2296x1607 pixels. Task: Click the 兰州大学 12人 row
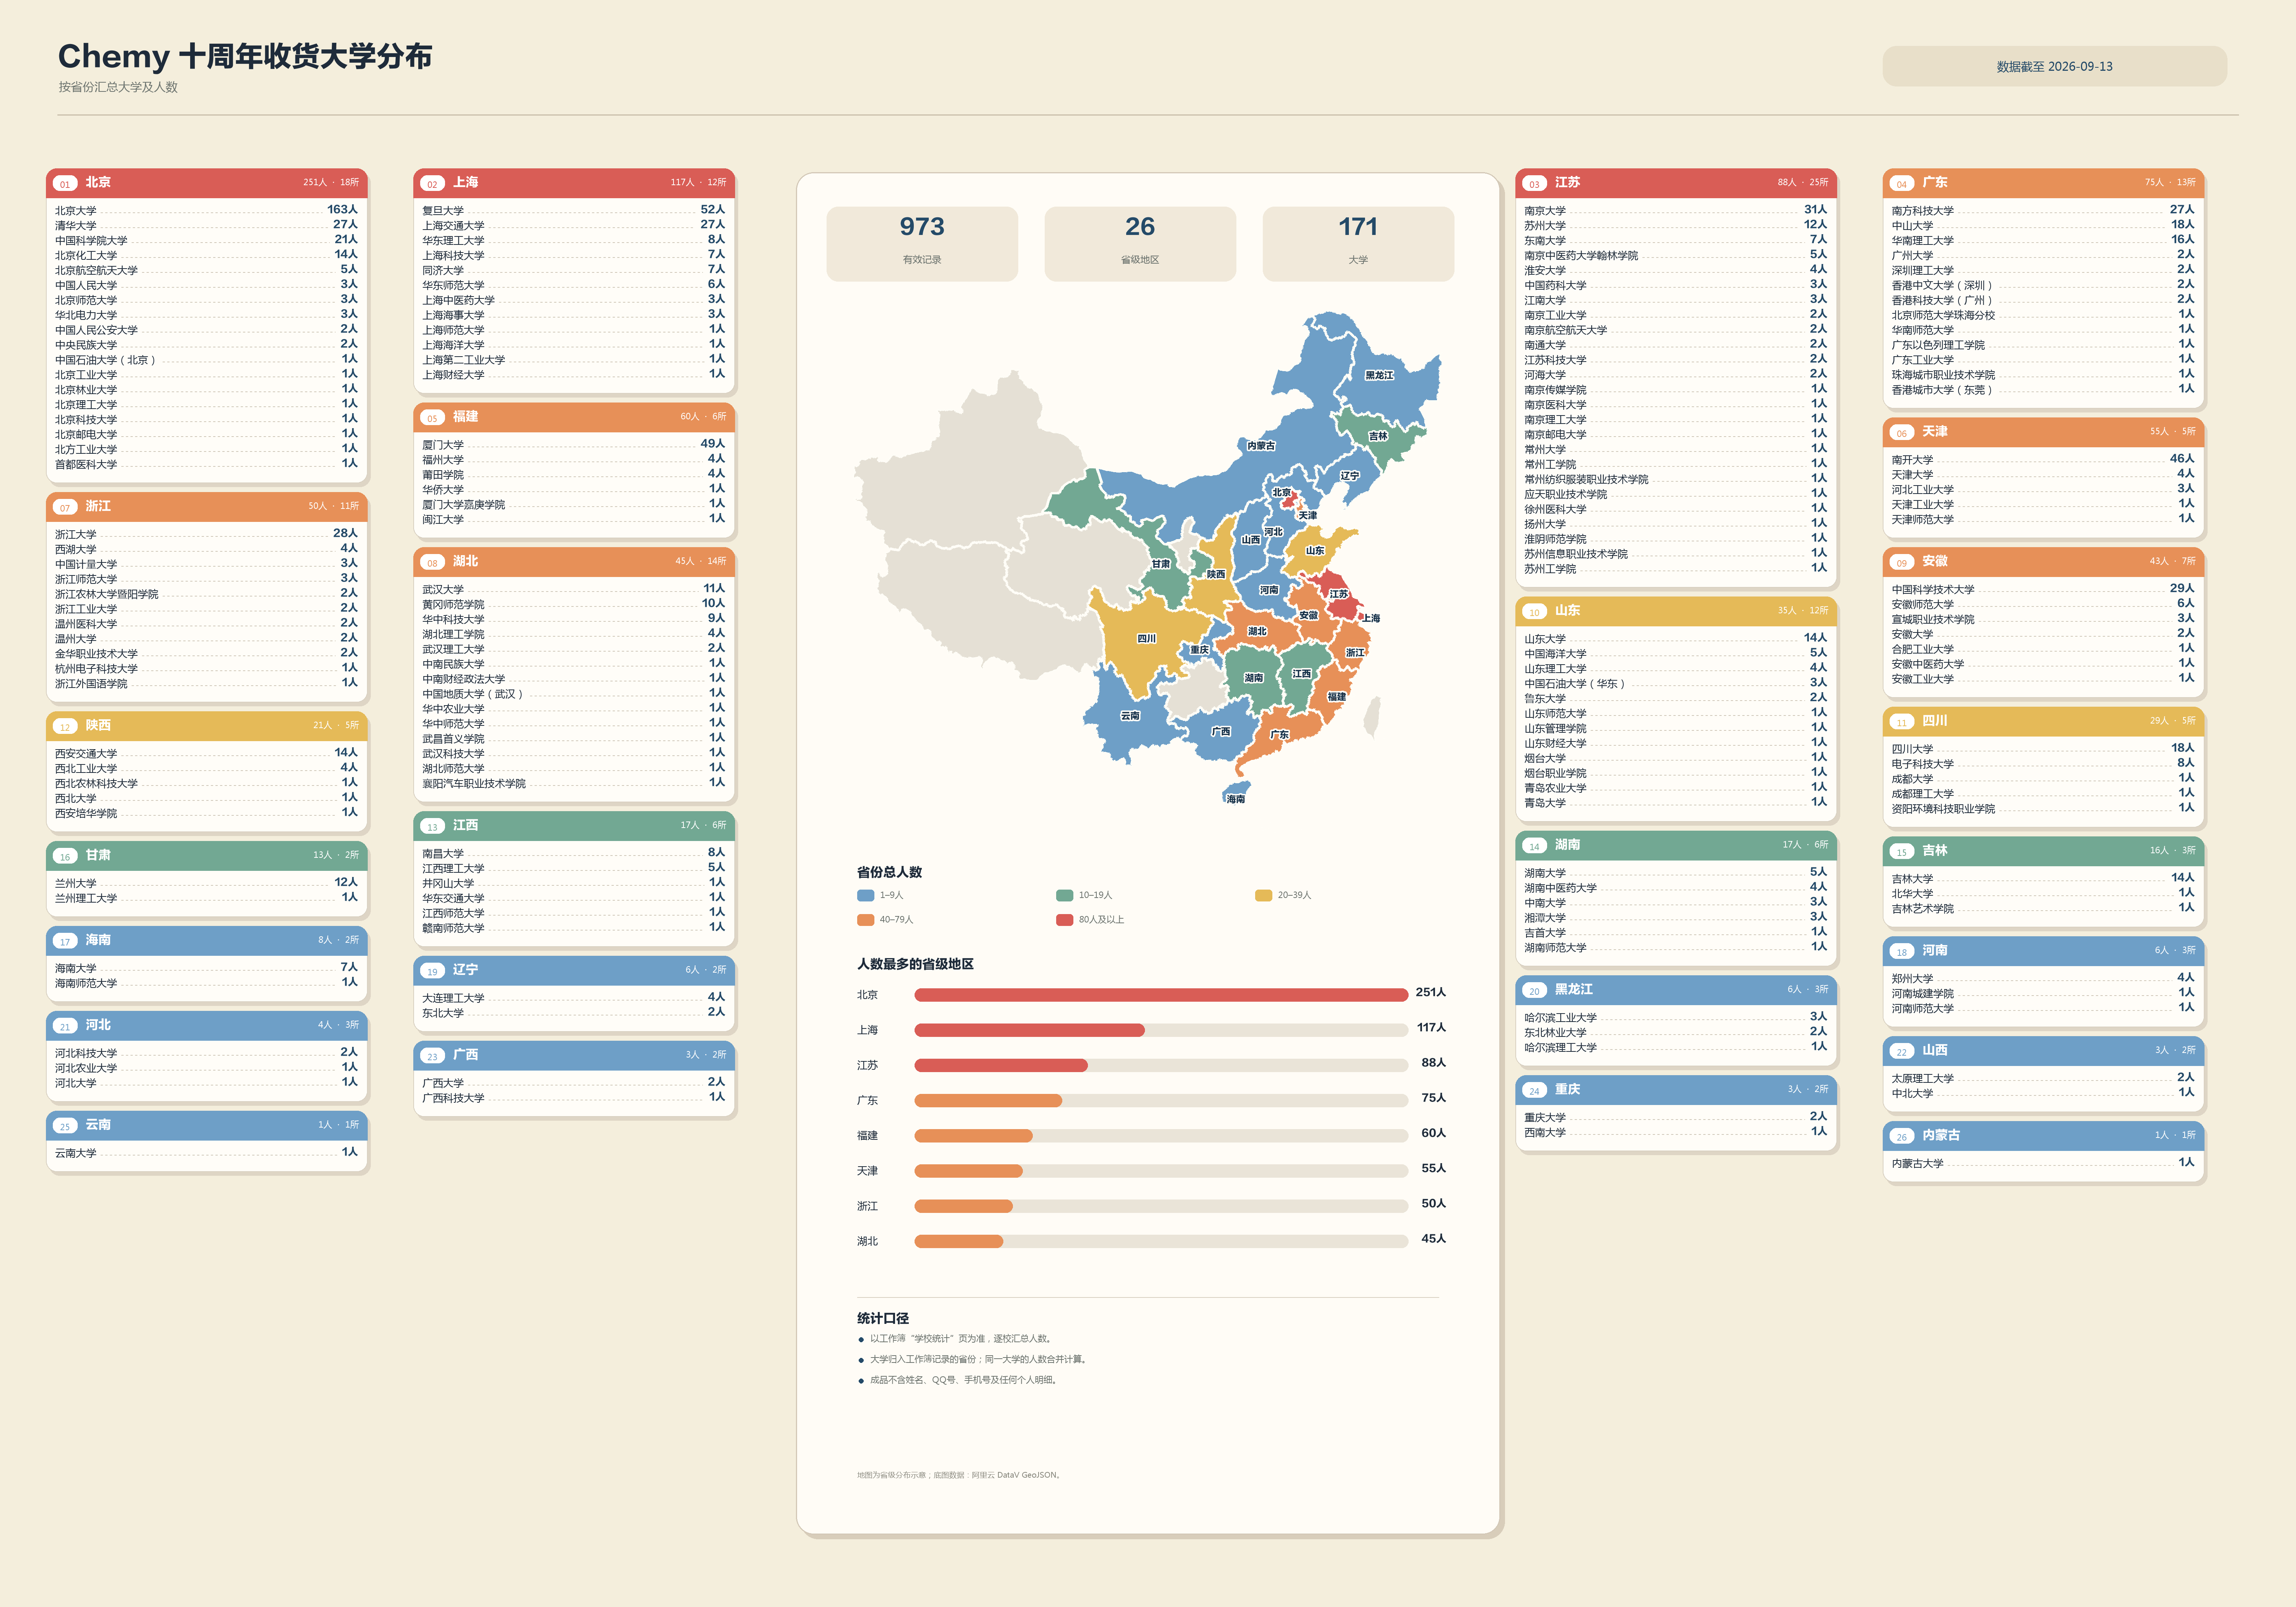coord(206,883)
